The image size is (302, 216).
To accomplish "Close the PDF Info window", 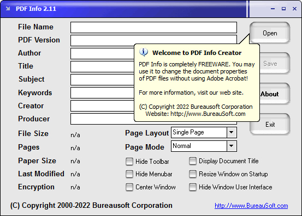I will [294, 9].
